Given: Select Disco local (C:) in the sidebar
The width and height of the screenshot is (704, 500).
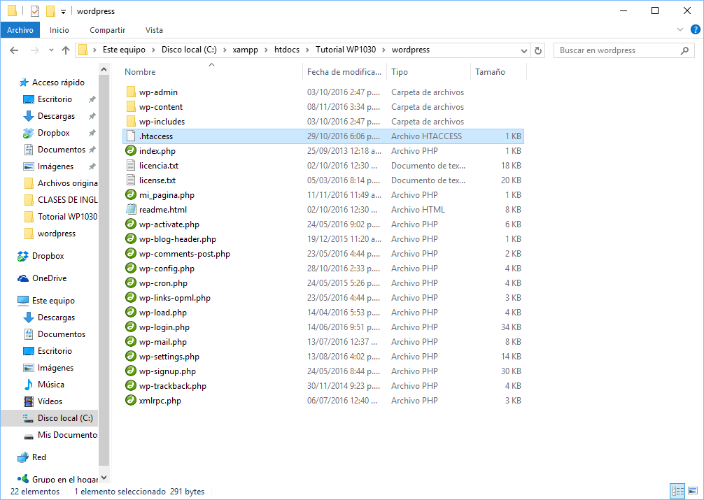Looking at the screenshot, I should (65, 418).
